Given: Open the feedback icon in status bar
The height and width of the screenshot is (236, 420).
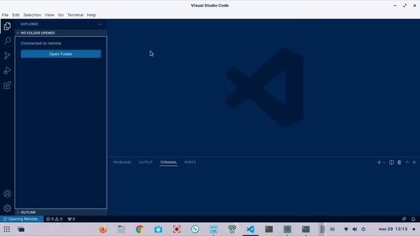Looking at the screenshot, I should (x=404, y=219).
